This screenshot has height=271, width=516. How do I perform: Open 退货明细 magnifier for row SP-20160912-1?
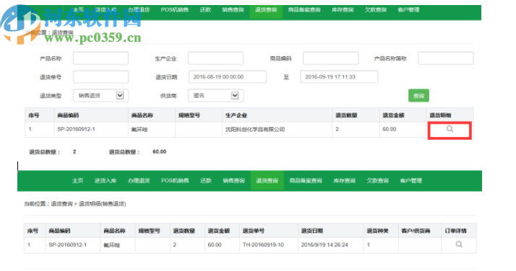click(450, 129)
